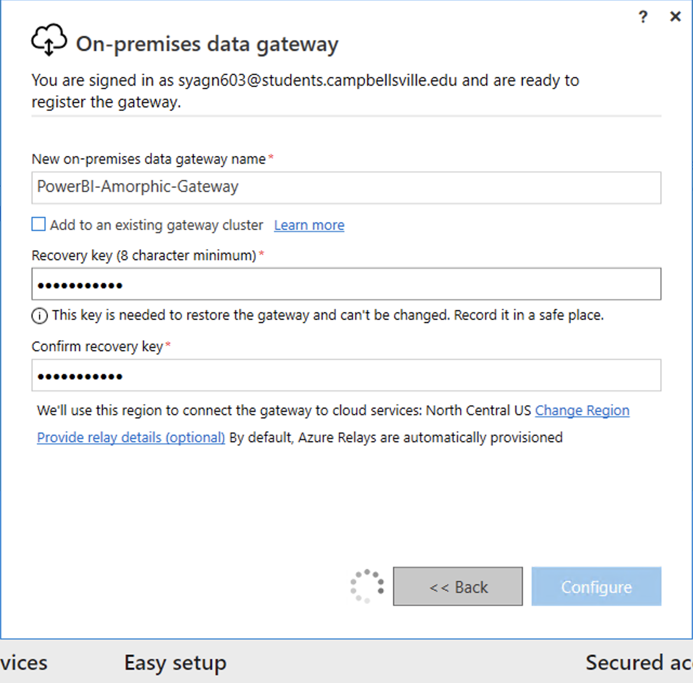Click the info icon beside key warning
693x683 pixels.
click(40, 315)
